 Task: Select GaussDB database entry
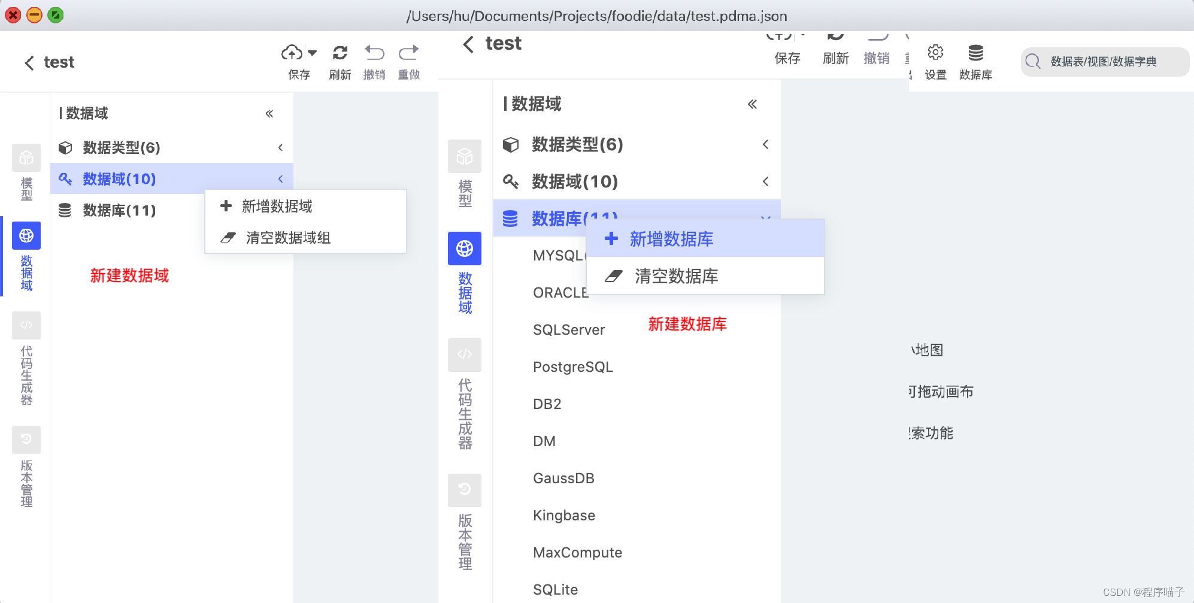(563, 478)
